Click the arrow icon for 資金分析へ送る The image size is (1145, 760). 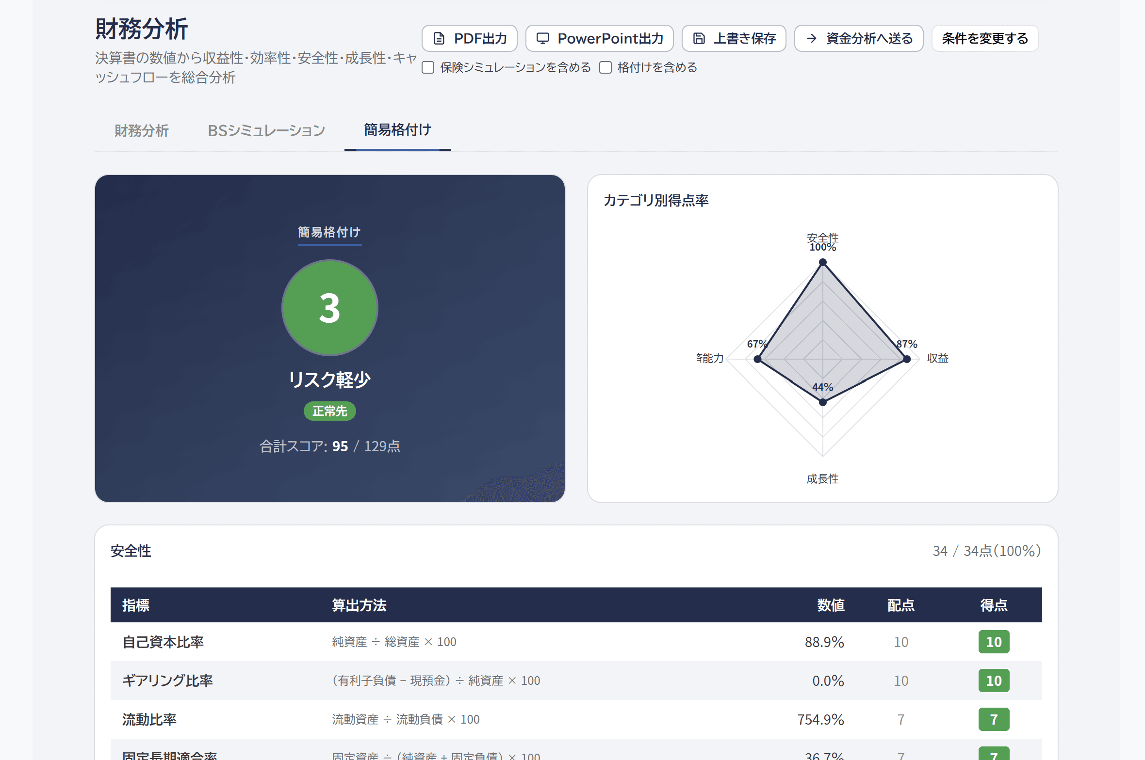point(812,38)
